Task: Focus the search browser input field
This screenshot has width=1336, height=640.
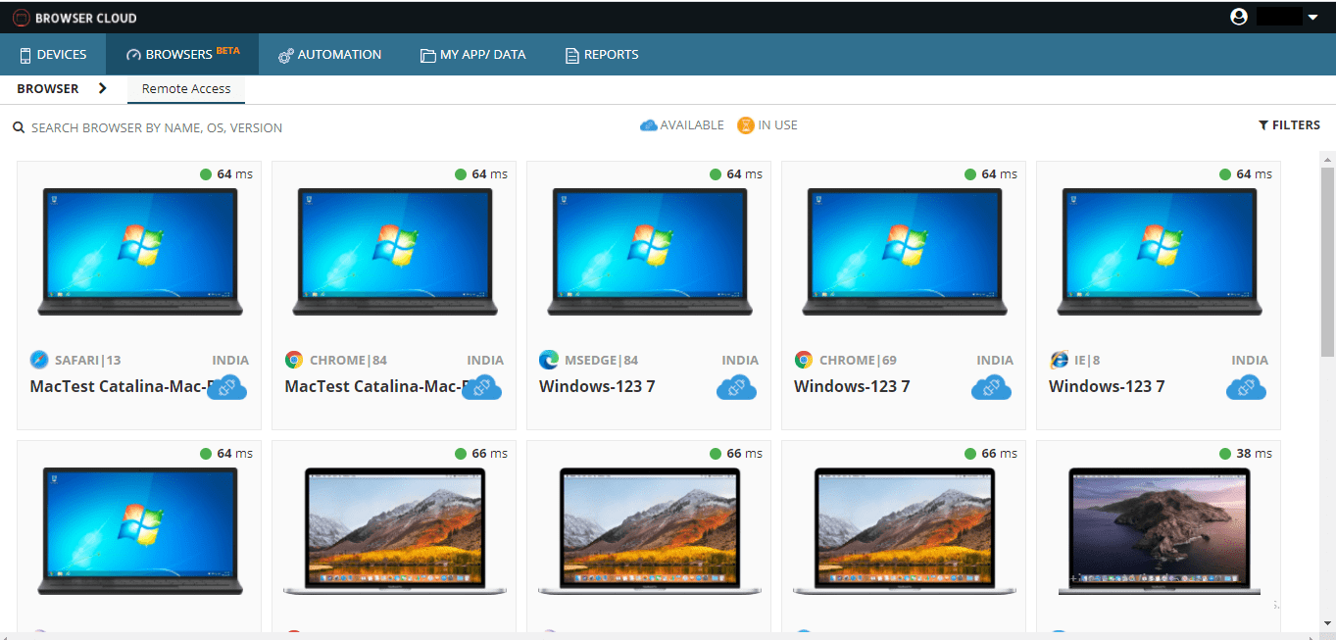Action: pos(157,127)
